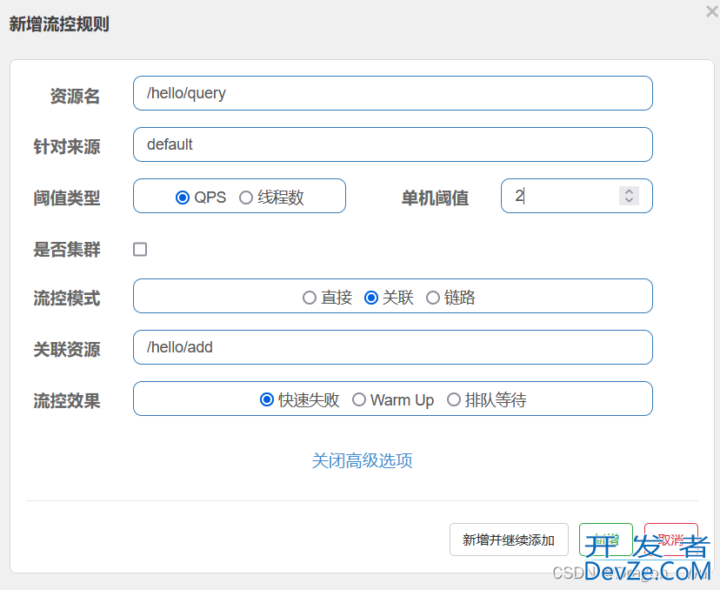Collapse options via 关闭高级选项 link

pos(363,460)
